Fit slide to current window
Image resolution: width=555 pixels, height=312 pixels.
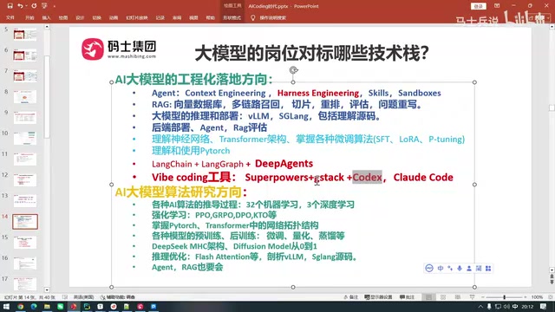[x=551, y=297]
